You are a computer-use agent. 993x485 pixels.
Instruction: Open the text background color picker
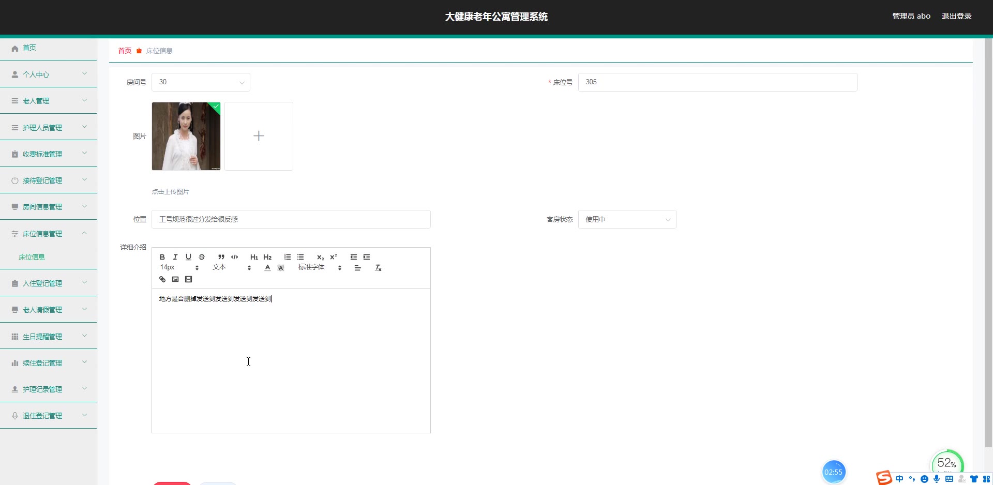pyautogui.click(x=281, y=268)
